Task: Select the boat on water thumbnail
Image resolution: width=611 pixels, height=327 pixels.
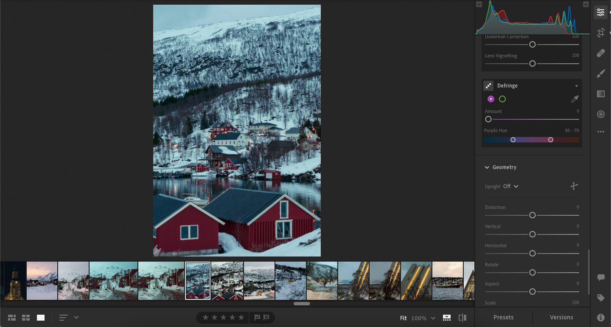Action: [x=448, y=281]
